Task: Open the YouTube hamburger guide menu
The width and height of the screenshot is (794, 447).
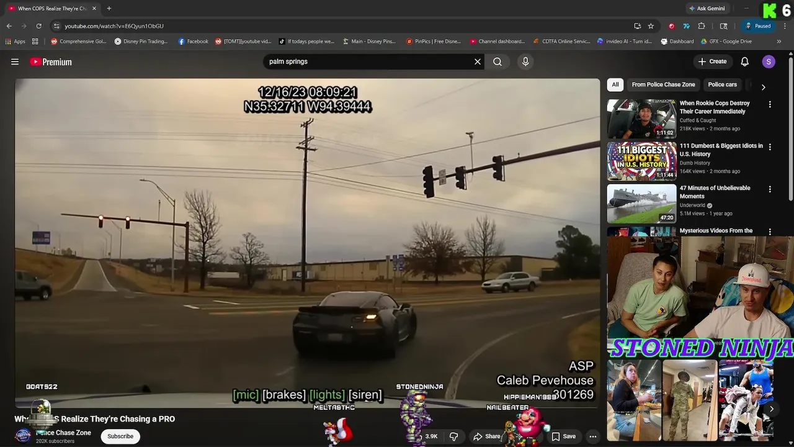Action: point(15,61)
